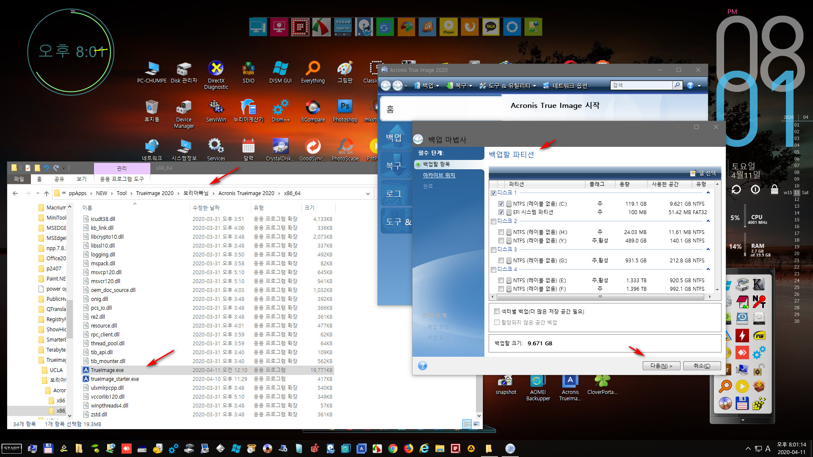Open the Services desktop icon

216,149
